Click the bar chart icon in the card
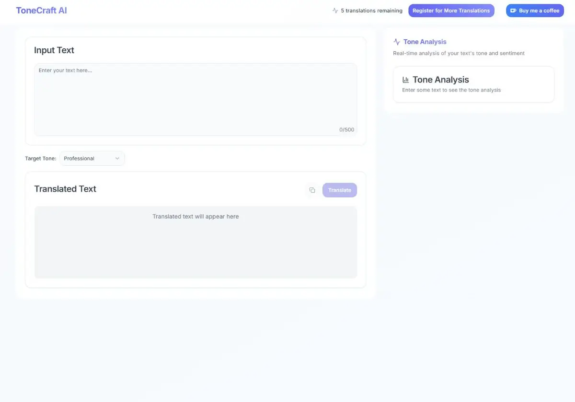The height and width of the screenshot is (402, 575). point(406,80)
